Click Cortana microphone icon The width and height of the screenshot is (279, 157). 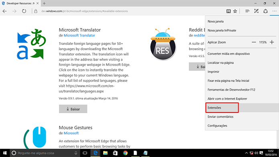(x=76, y=153)
